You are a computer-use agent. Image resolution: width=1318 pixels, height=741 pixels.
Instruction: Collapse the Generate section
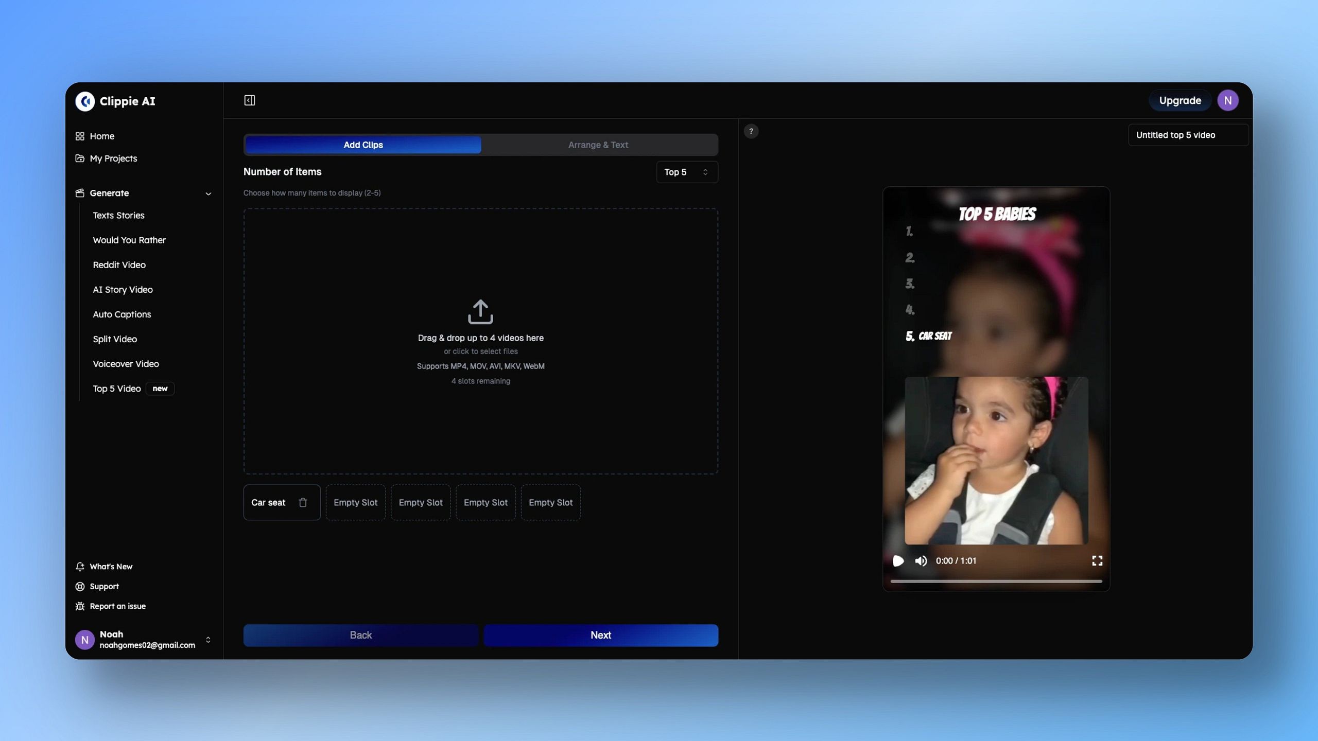pos(208,193)
